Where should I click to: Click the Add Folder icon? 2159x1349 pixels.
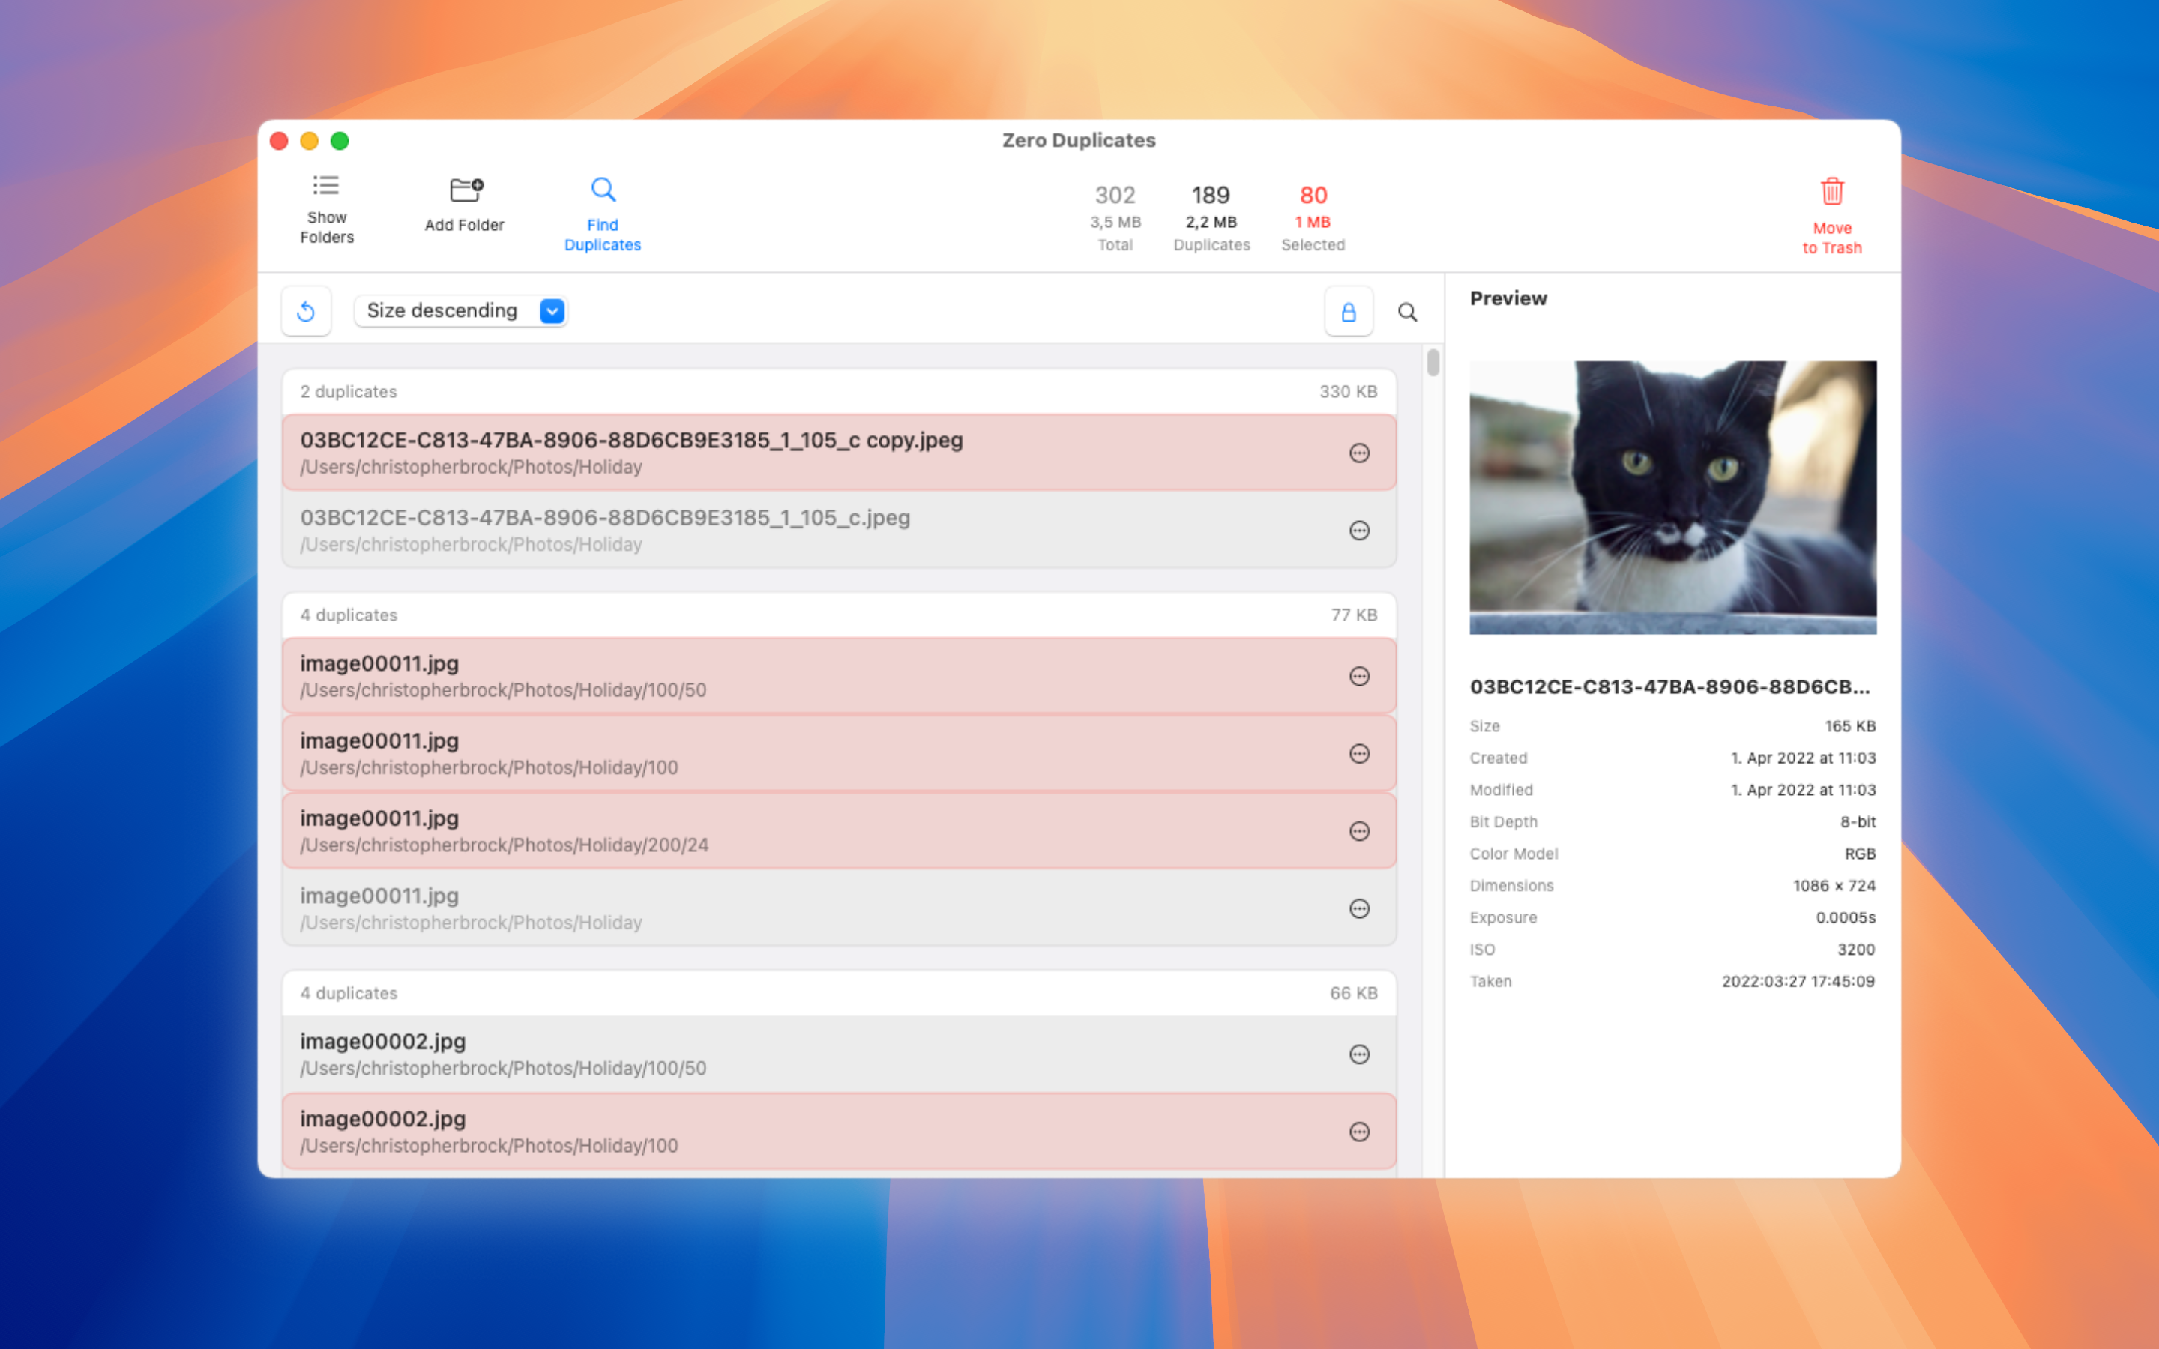[x=465, y=190]
